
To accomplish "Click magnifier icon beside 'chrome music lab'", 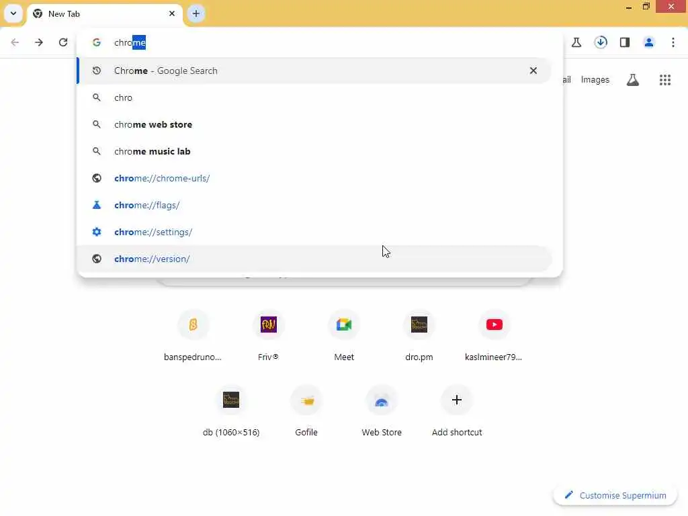I will 97,151.
